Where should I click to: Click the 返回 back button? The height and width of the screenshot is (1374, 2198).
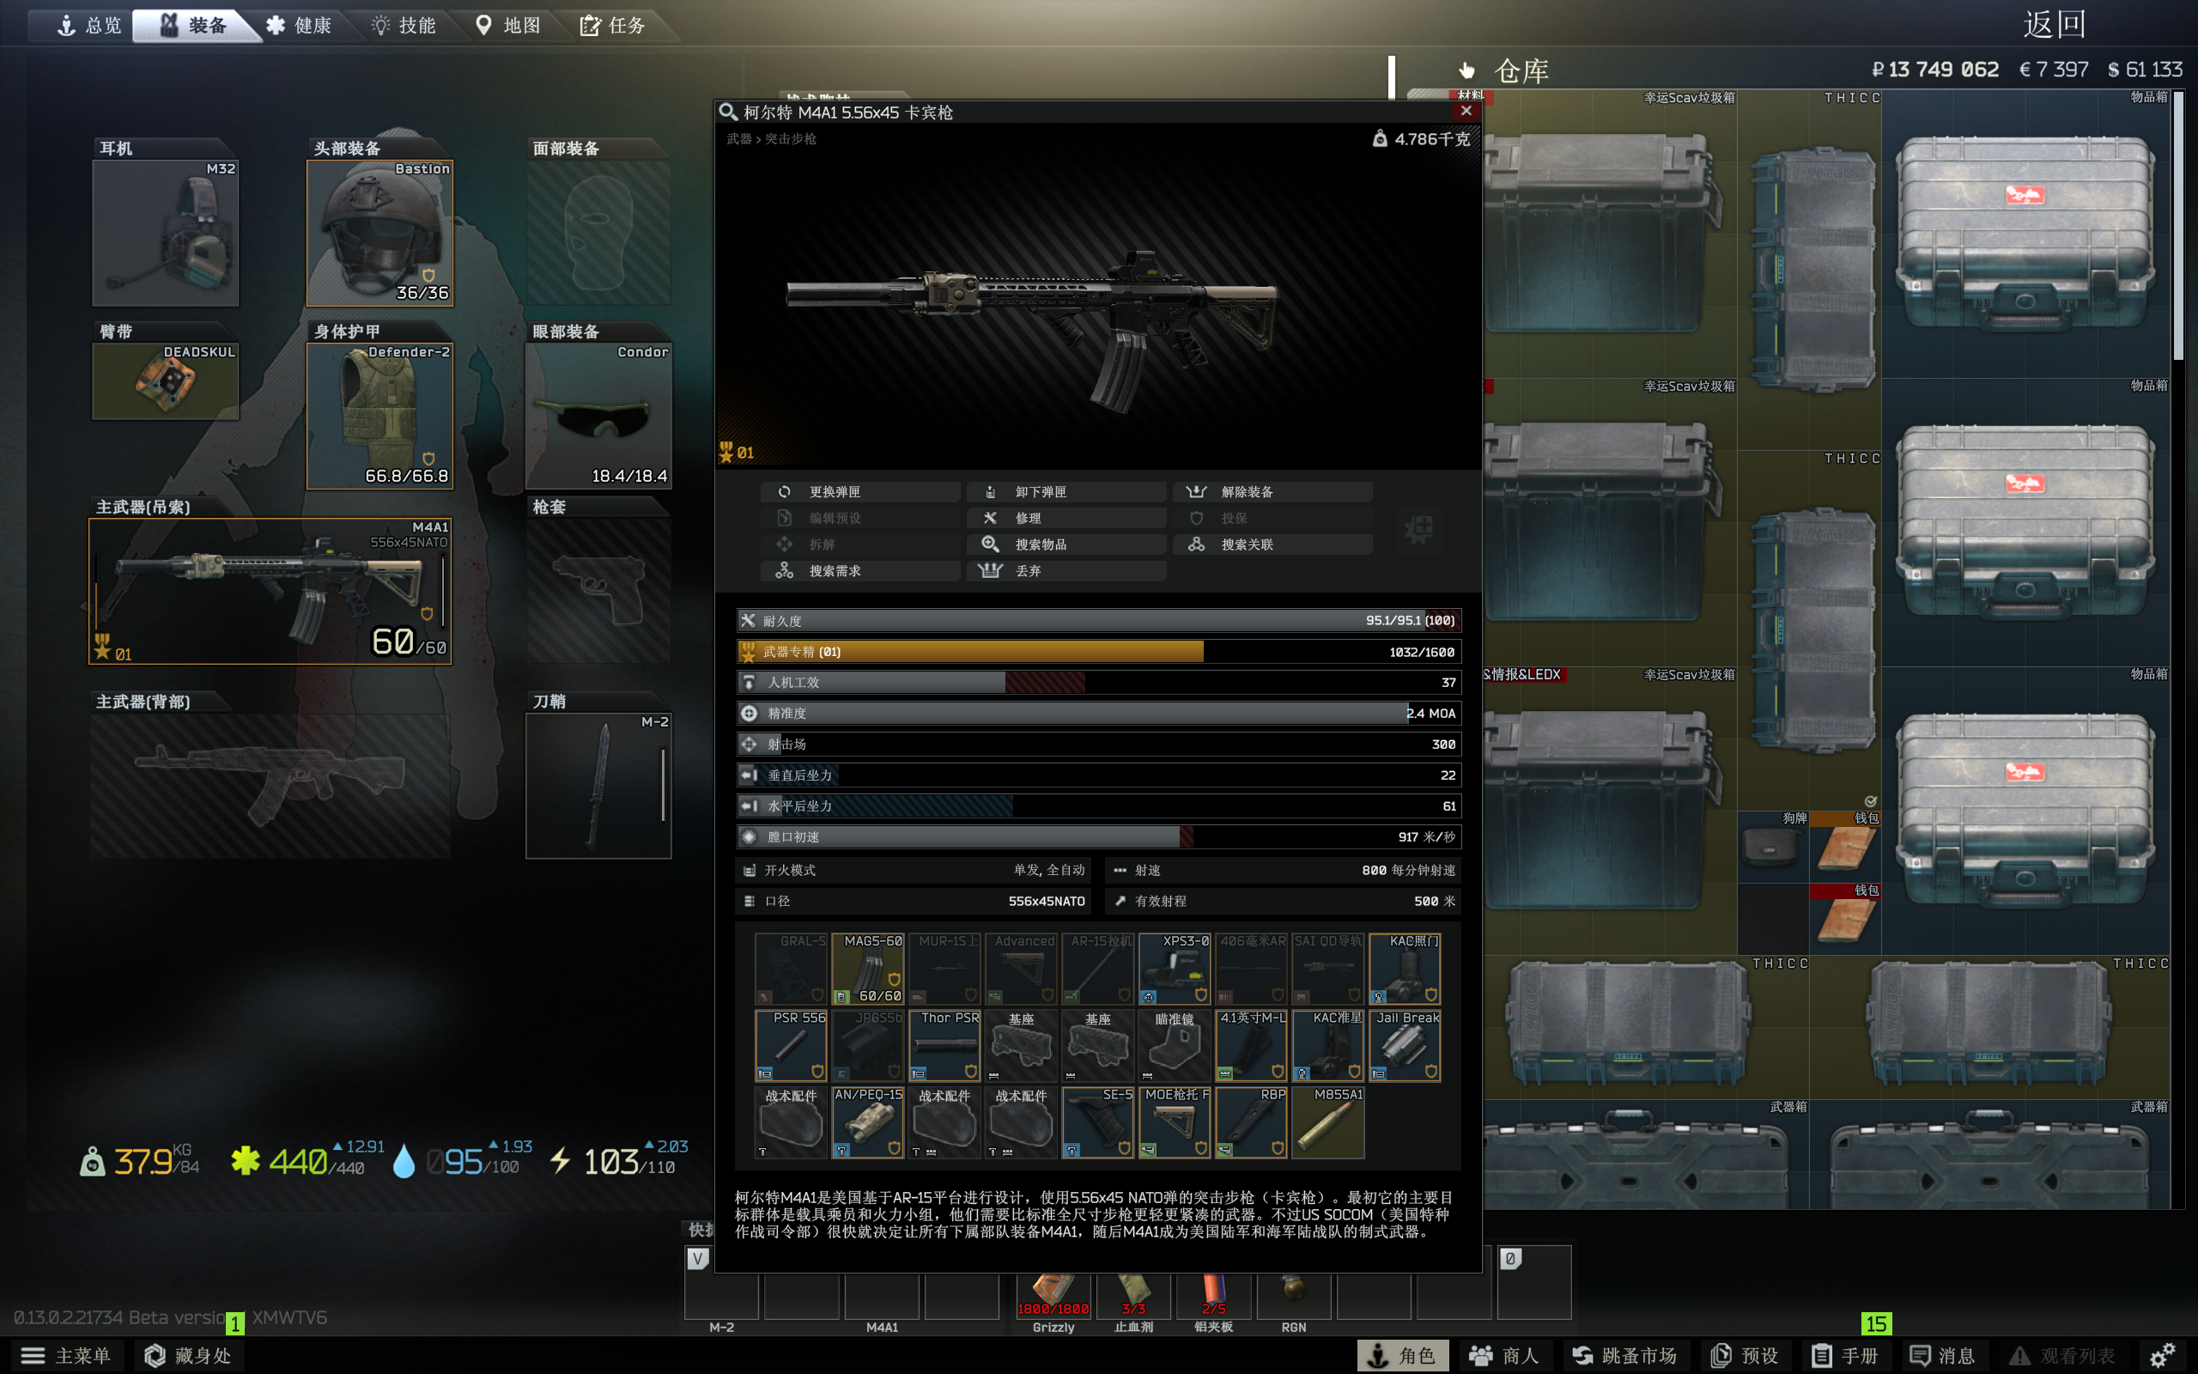click(2054, 25)
